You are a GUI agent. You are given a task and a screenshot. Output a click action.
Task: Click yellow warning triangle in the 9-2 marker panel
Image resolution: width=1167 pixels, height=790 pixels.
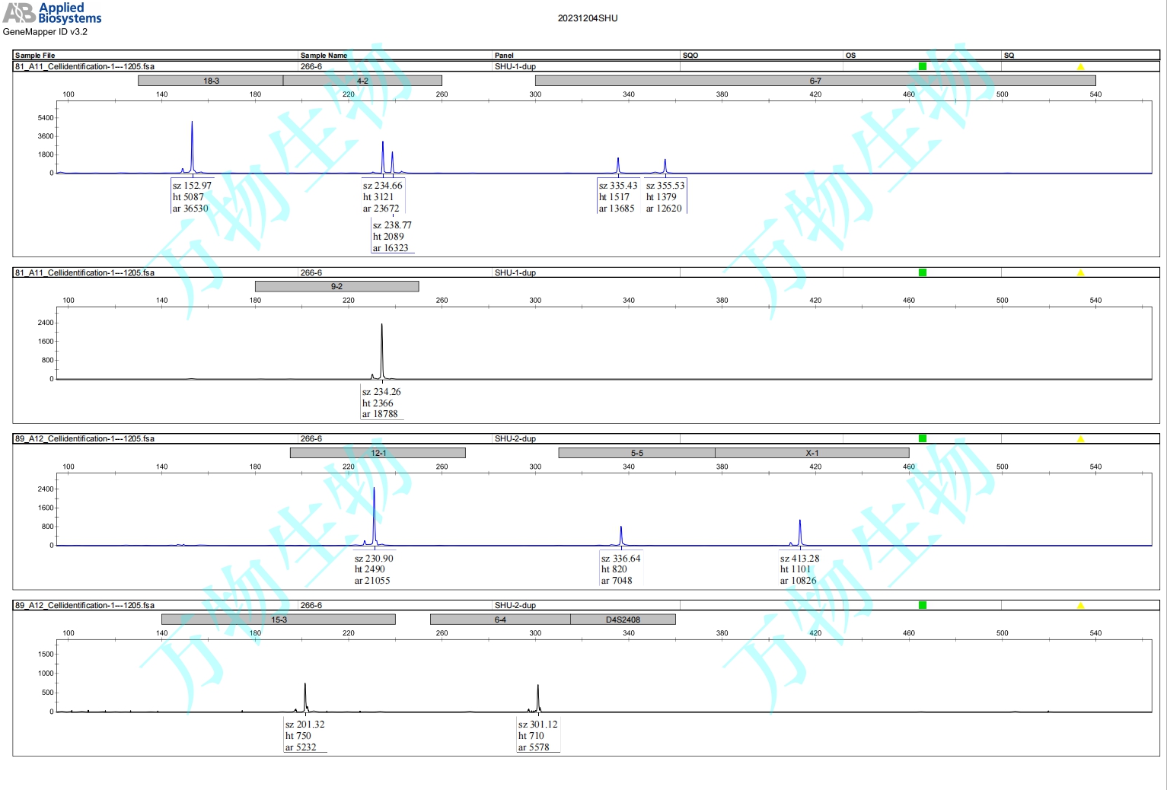(1079, 272)
